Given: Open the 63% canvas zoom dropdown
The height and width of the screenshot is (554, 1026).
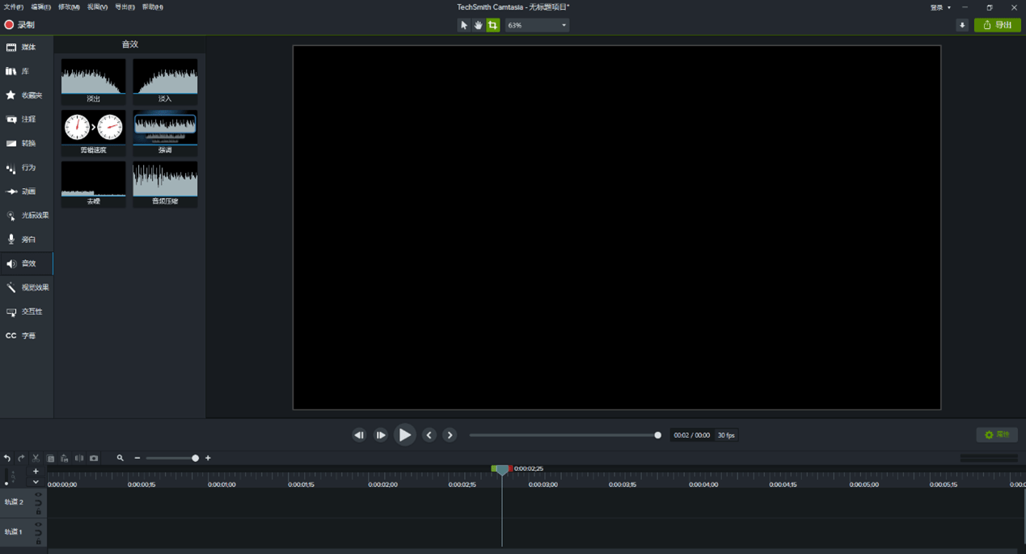Looking at the screenshot, I should coord(537,25).
